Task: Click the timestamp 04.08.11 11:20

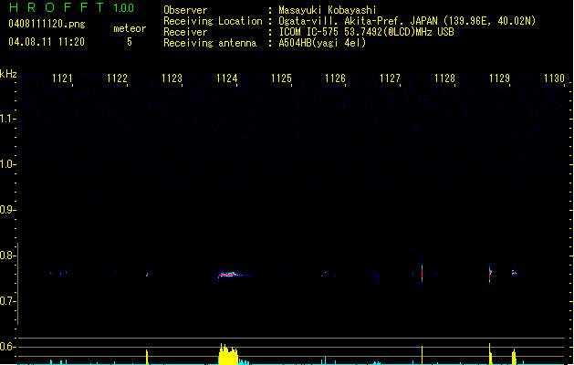Action: click(x=47, y=42)
